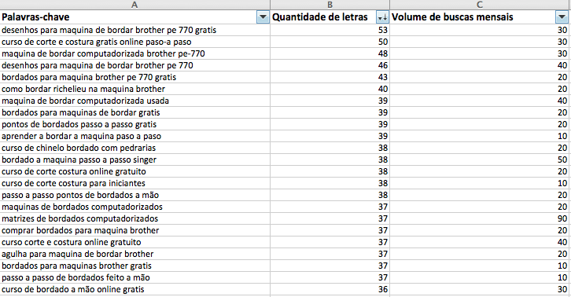Select the letter count cell showing 48

tap(330, 53)
